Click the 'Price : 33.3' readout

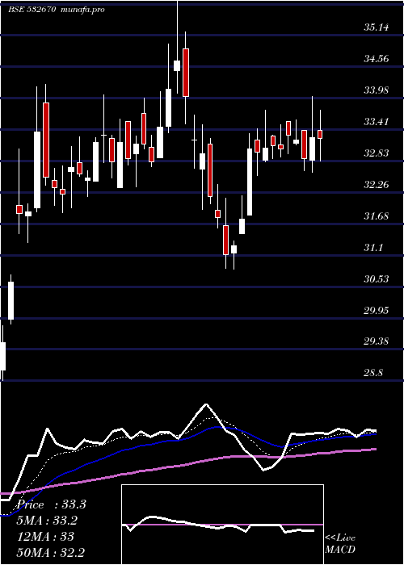pos(51,504)
